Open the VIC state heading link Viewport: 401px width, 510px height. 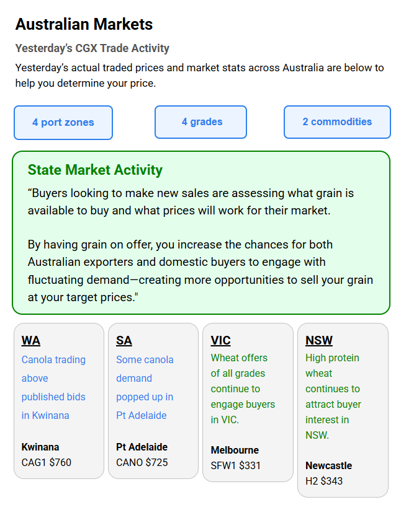[x=220, y=341]
